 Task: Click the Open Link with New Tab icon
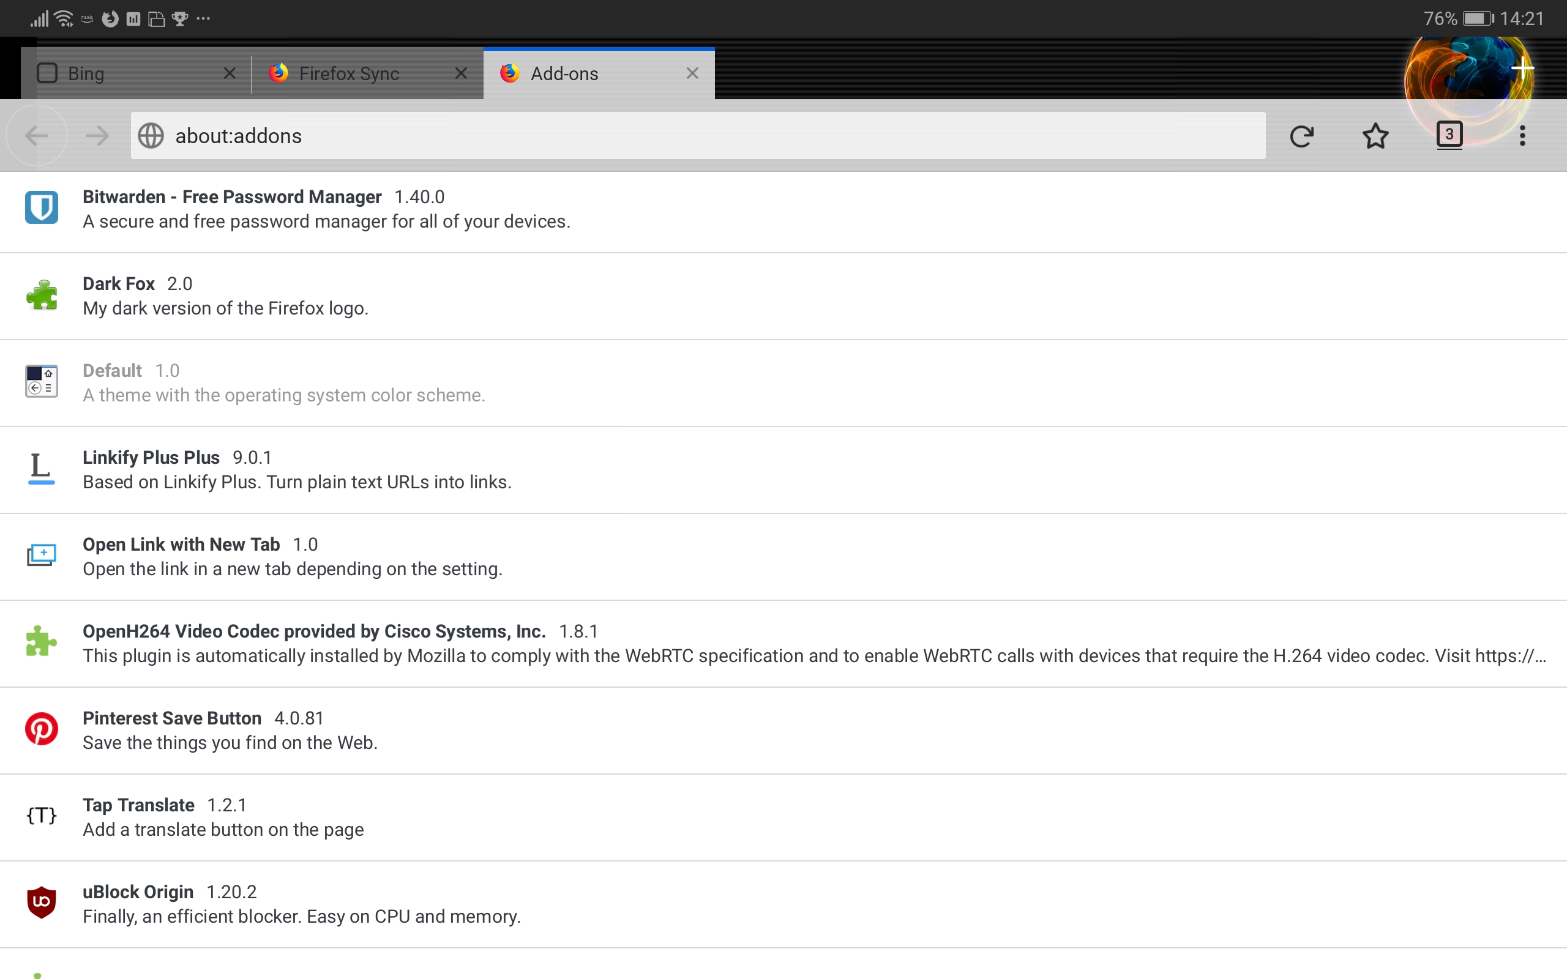tap(42, 556)
